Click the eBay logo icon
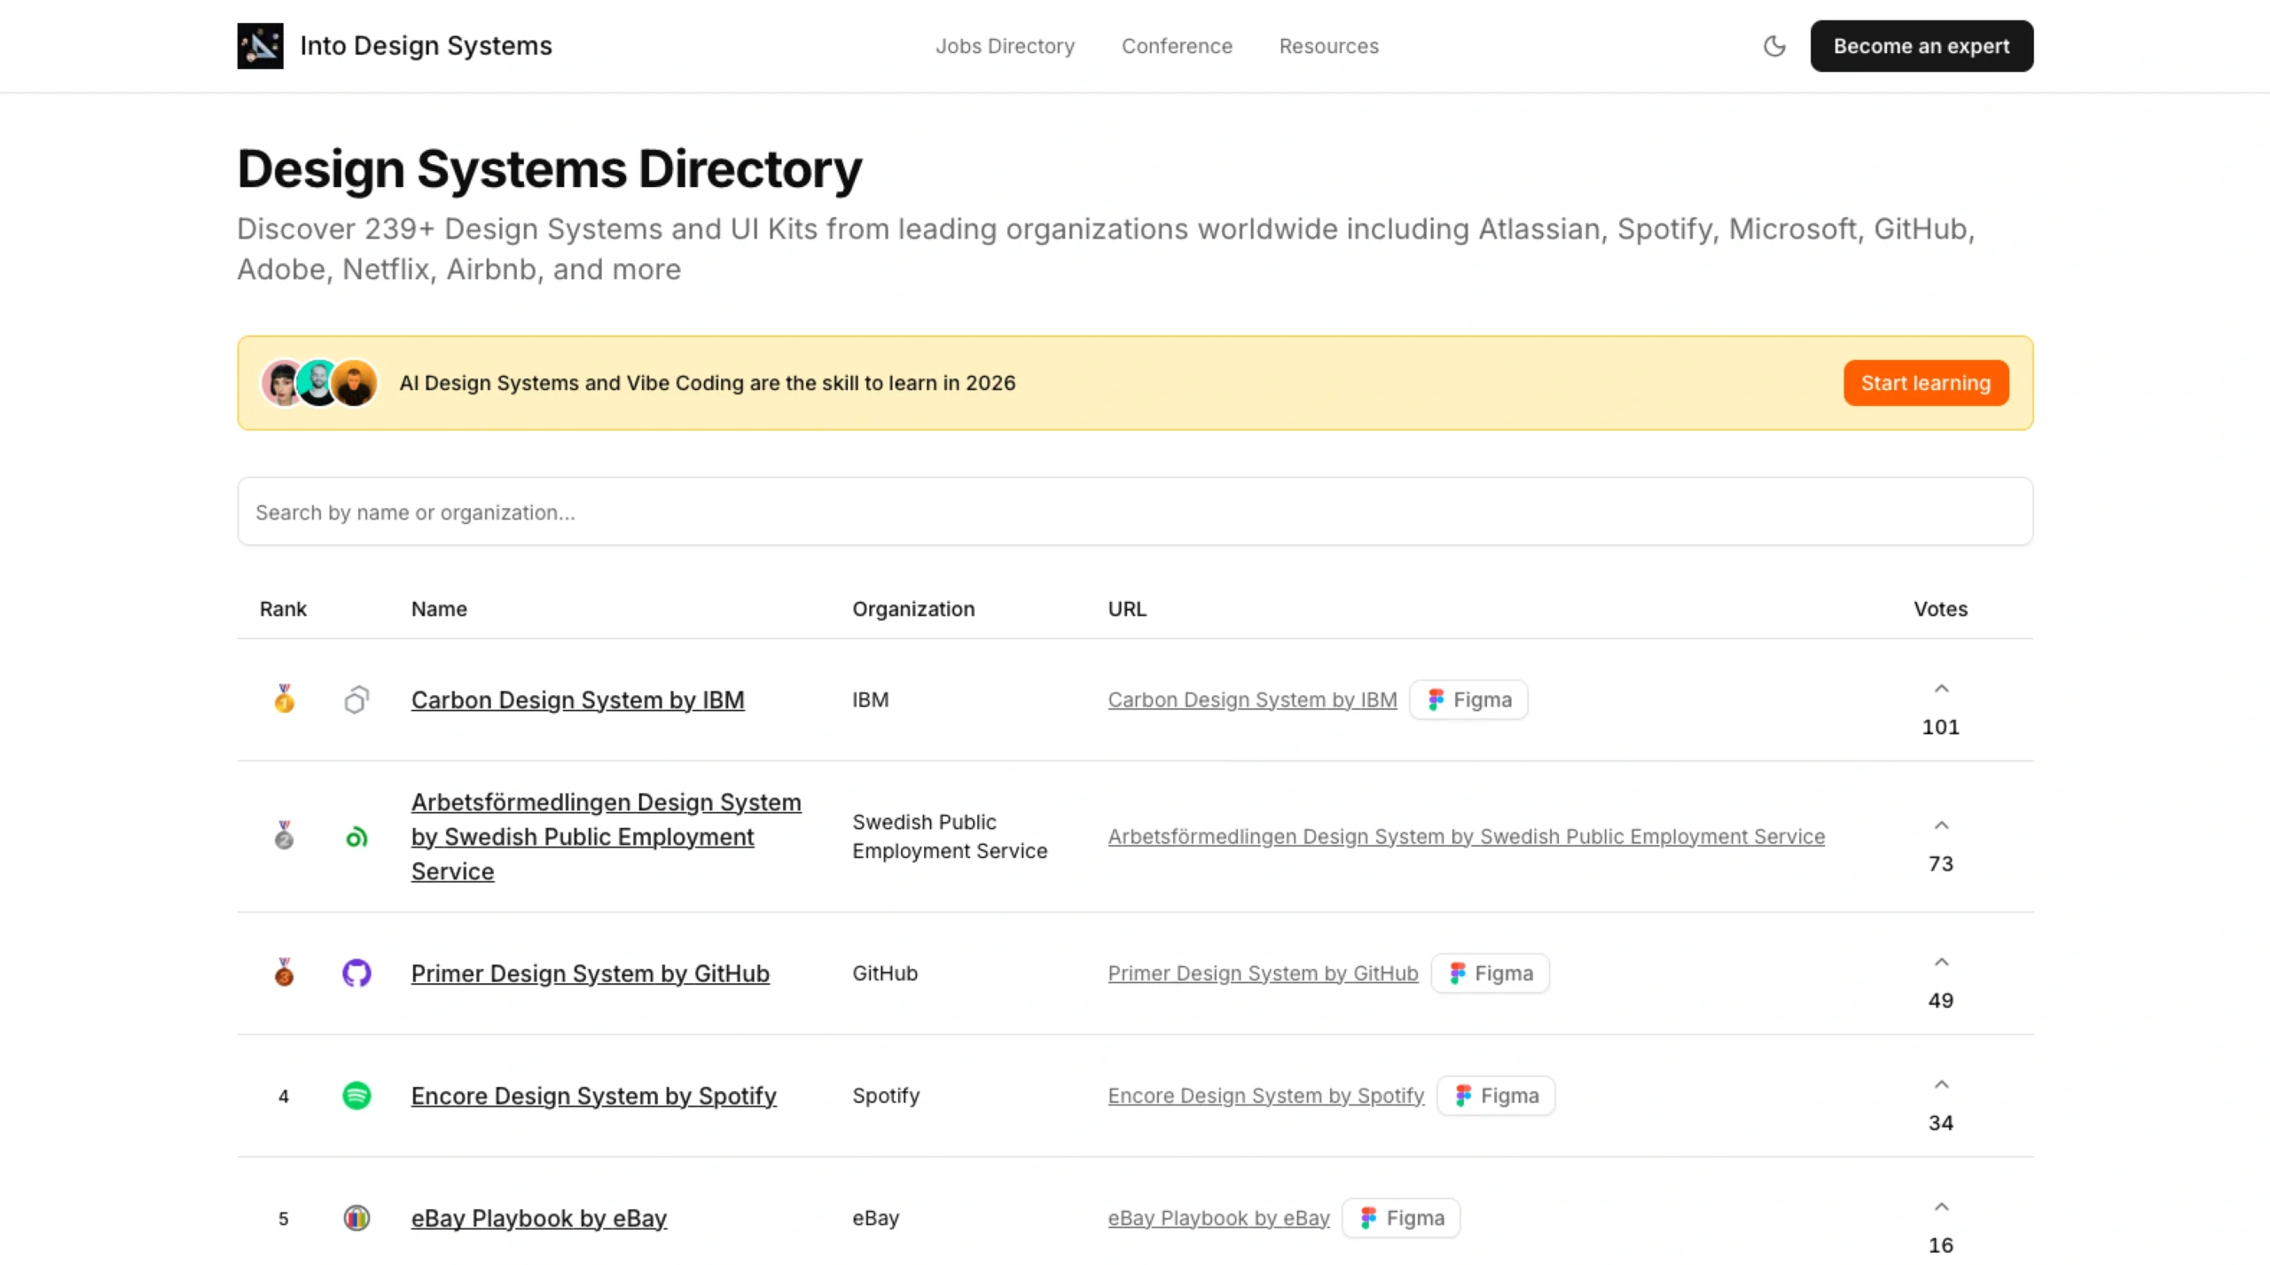Screen dimensions: 2270x1265 tap(356, 1217)
